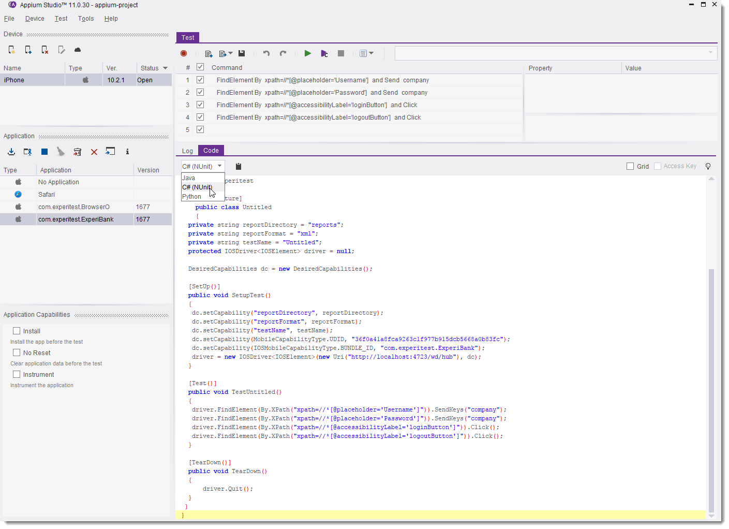Click the red X delete application icon
Viewport: 729px width, 529px height.
94,152
